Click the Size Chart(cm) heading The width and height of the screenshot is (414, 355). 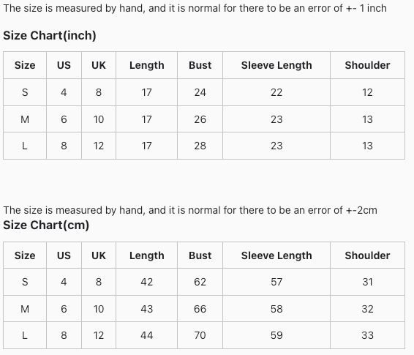46,225
